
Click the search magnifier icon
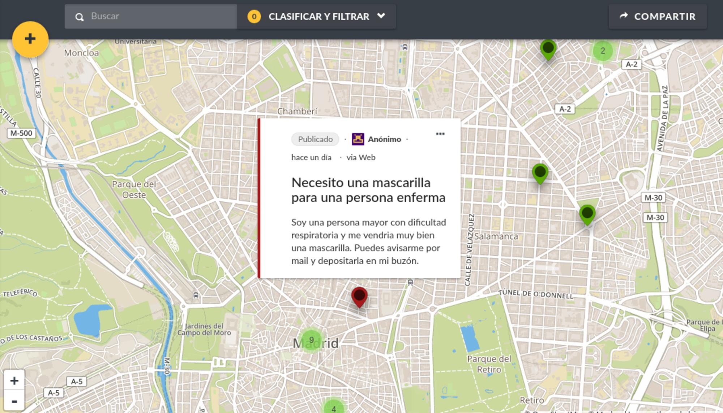[x=79, y=16]
